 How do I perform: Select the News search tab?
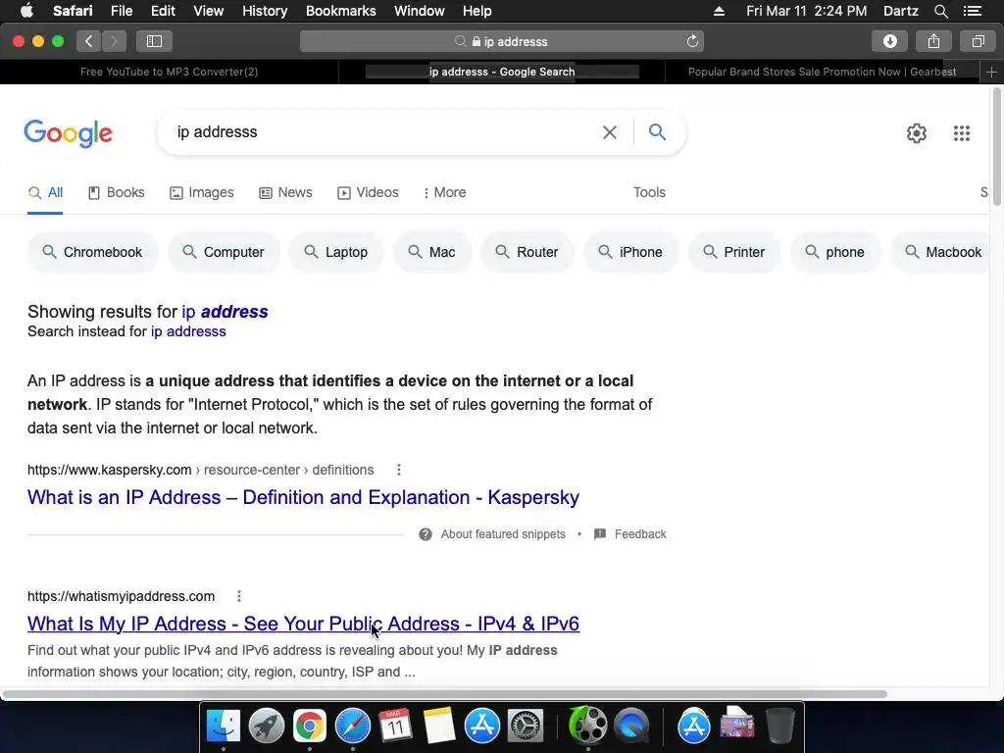click(x=285, y=193)
